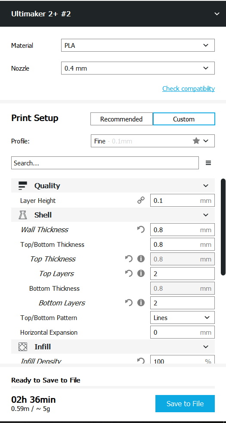
Task: Click the Layer Height link chain icon
Action: 141,200
